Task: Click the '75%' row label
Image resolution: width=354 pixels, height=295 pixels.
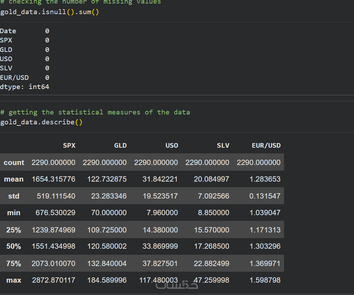Action: (x=13, y=264)
